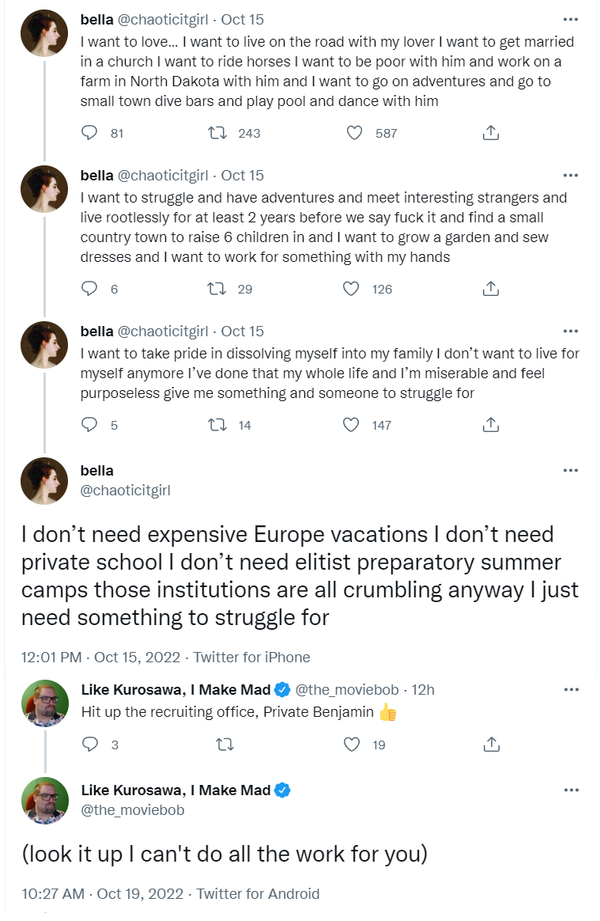Screen dimensions: 600x921
Task: Click the 'Twitter for Android' source link
Action: click(x=258, y=894)
